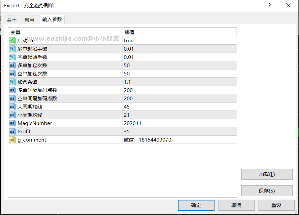Click the integer icon beside 多单加仓次数

pyautogui.click(x=12, y=65)
